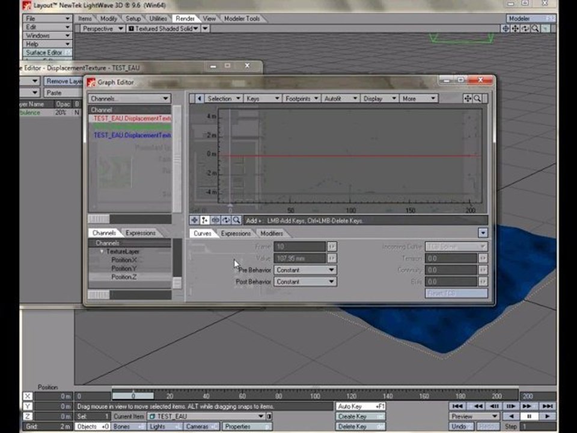Viewport: 577px width, 433px height.
Task: Open the Items tab
Action: pyautogui.click(x=85, y=19)
